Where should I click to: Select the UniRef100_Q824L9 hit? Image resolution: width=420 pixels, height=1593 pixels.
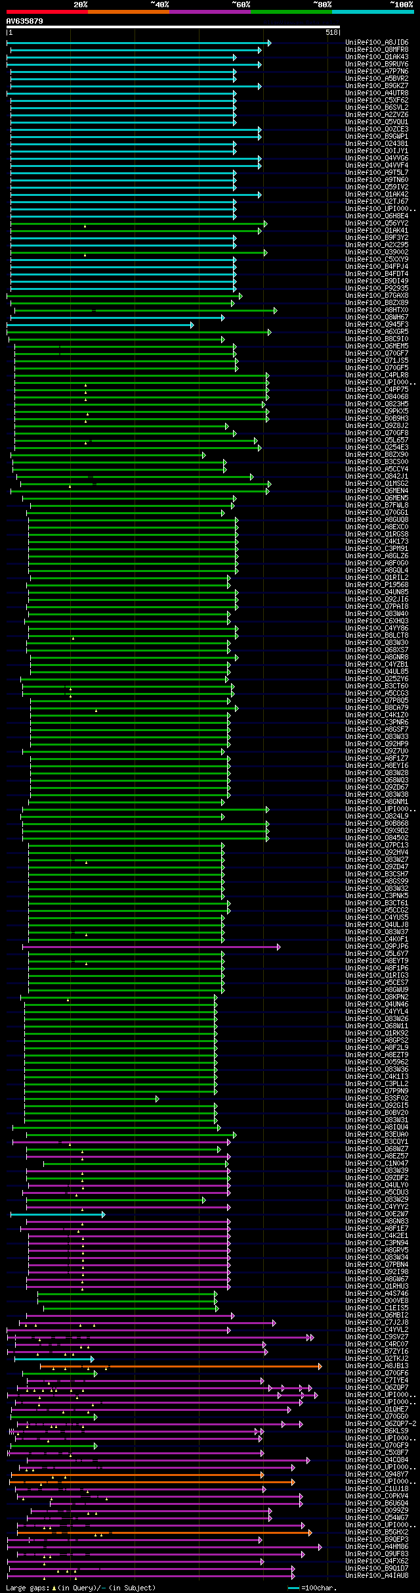point(377,817)
